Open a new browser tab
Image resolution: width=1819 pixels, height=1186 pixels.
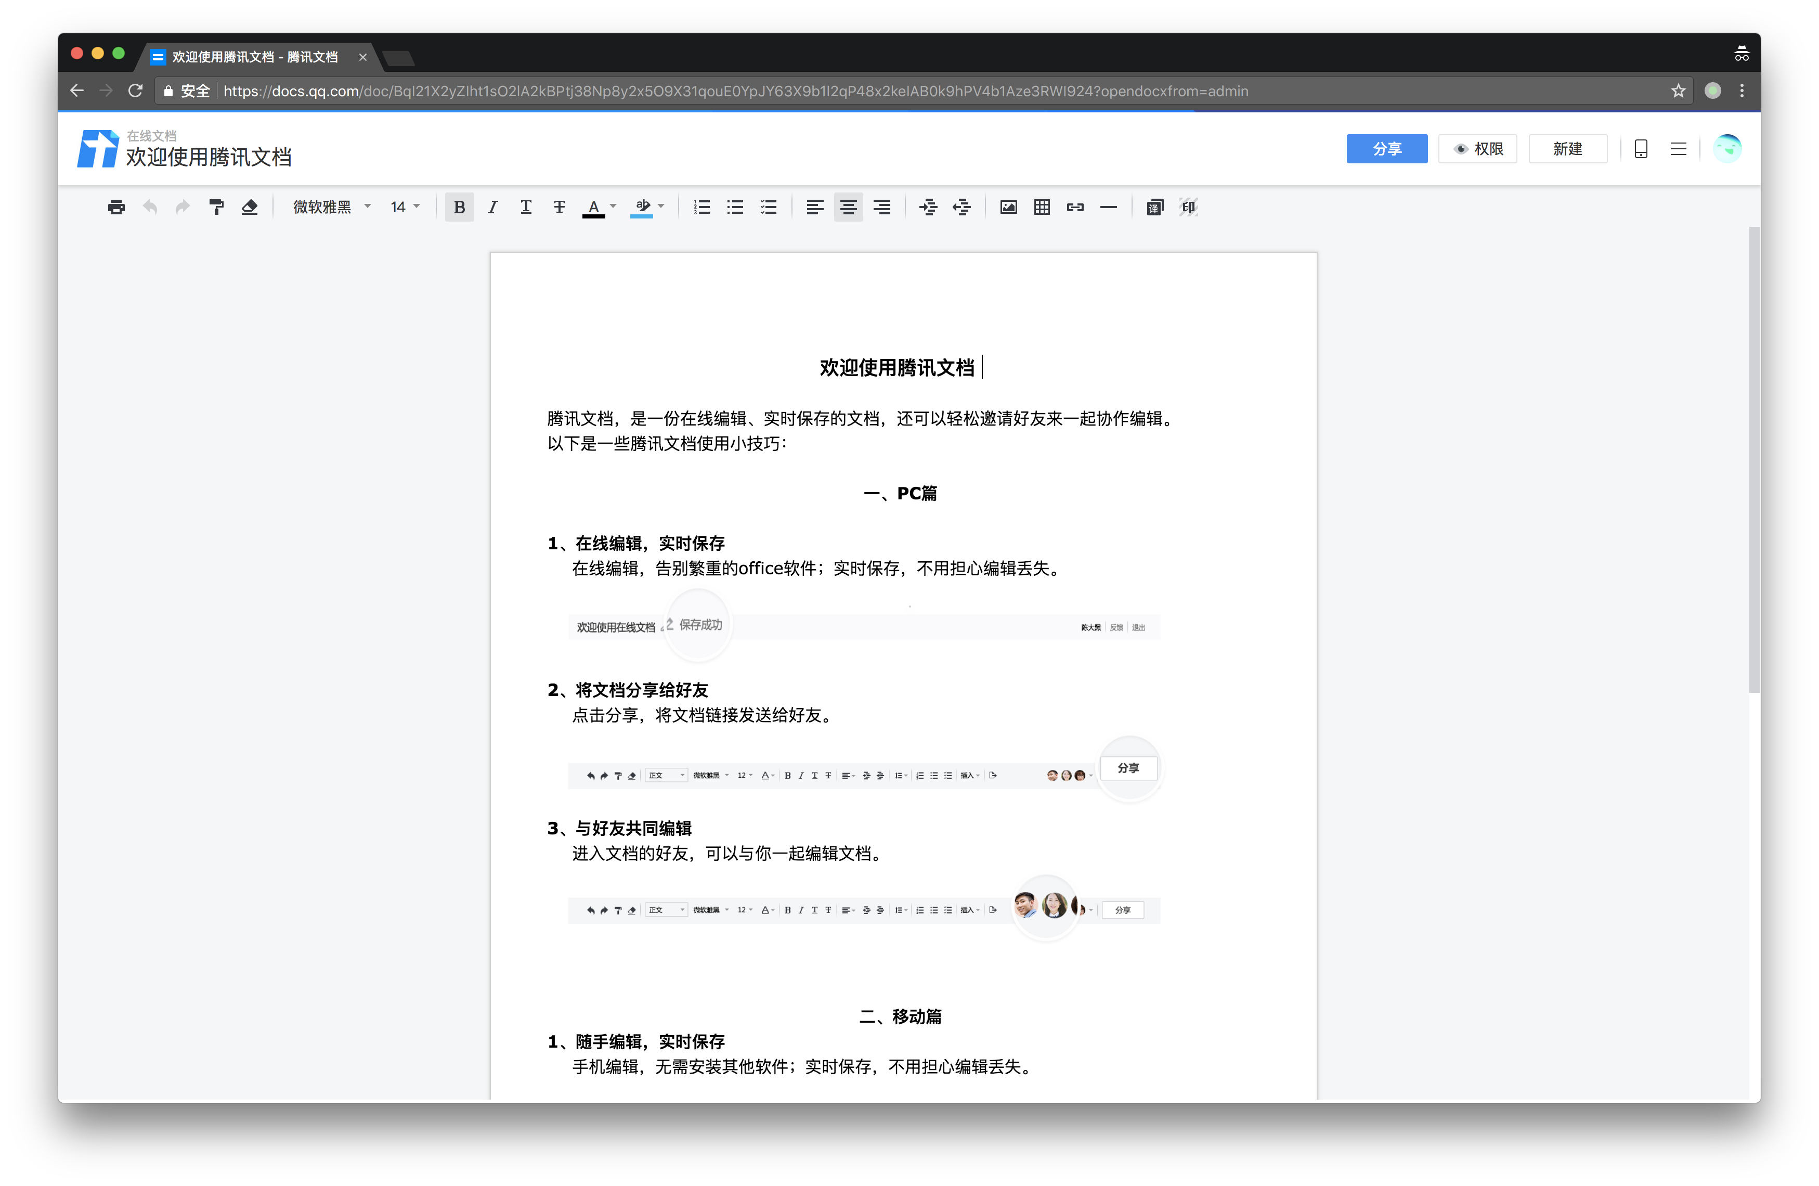(399, 58)
